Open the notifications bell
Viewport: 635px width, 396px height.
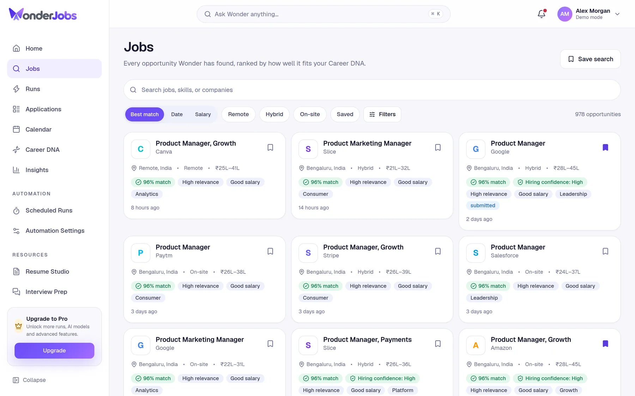point(542,14)
